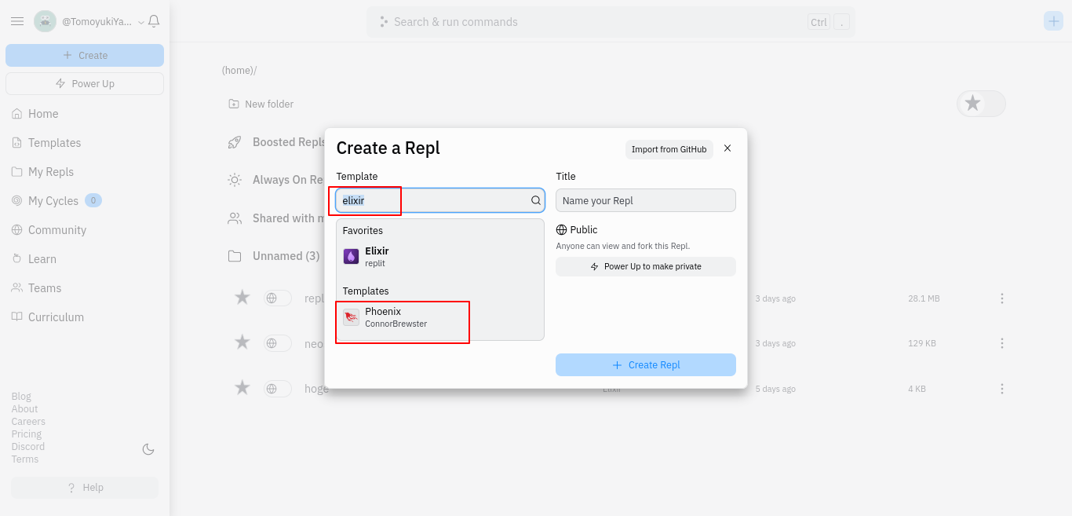The width and height of the screenshot is (1072, 516).
Task: Open Learn in sidebar
Action: (x=34, y=259)
